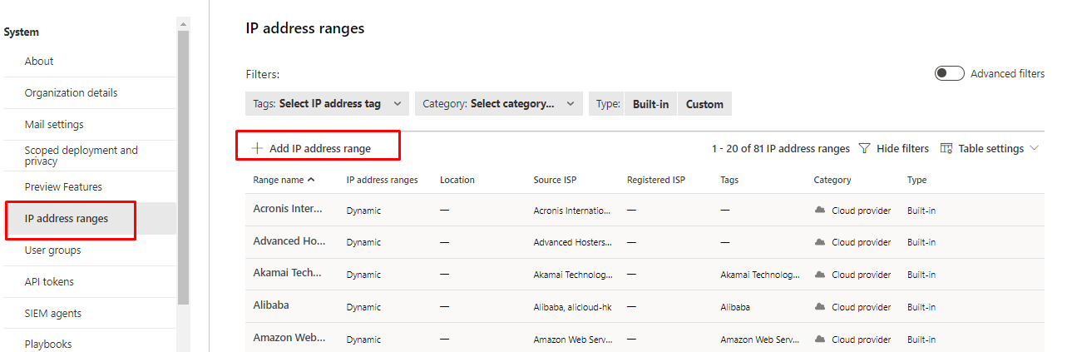
Task: Open the Tags Select IP address tag dropdown
Action: coord(328,104)
